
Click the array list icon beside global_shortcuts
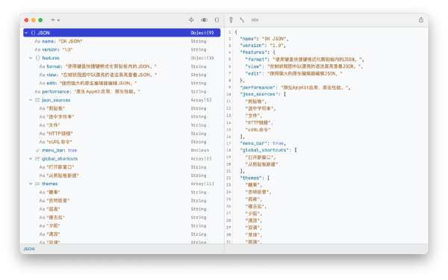(37, 158)
